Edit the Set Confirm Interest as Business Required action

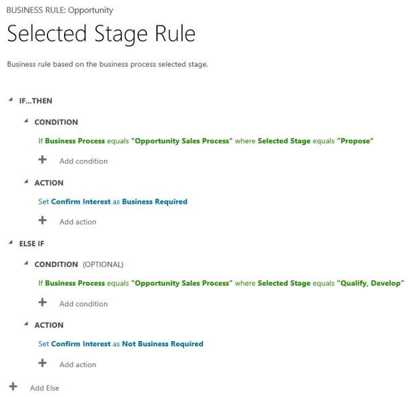(x=113, y=202)
